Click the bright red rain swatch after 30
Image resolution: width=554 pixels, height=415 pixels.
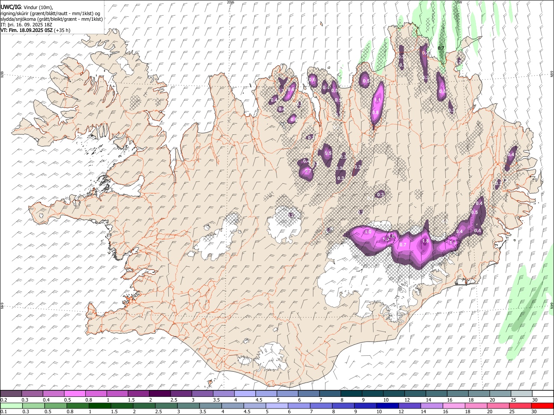coord(542,405)
